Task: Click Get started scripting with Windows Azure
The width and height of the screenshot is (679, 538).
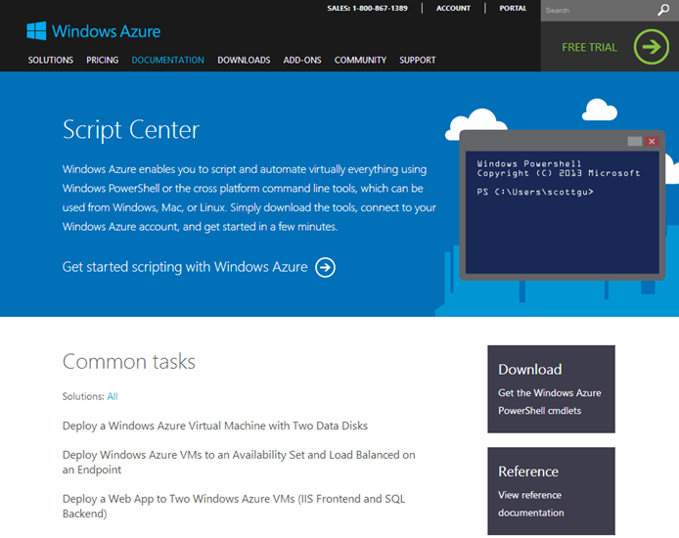Action: click(x=185, y=267)
